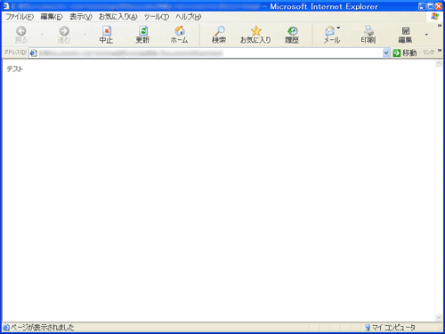Click the Edit (編集) toolbar button
The width and height of the screenshot is (445, 334).
click(405, 35)
